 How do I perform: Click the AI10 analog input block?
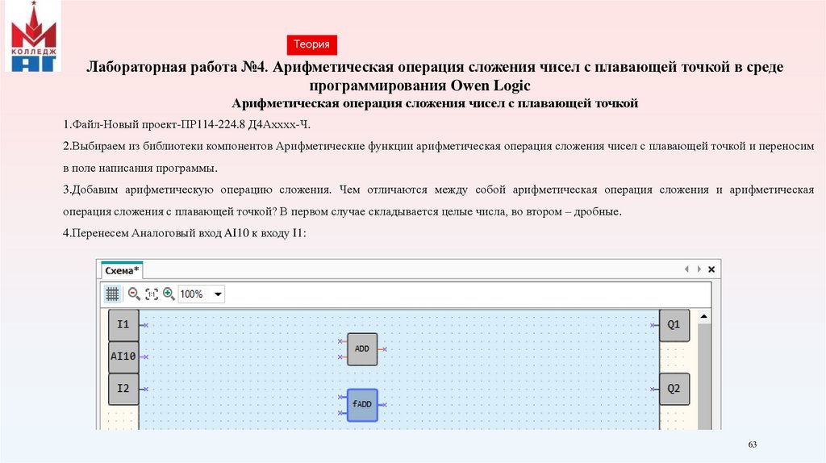(x=123, y=357)
